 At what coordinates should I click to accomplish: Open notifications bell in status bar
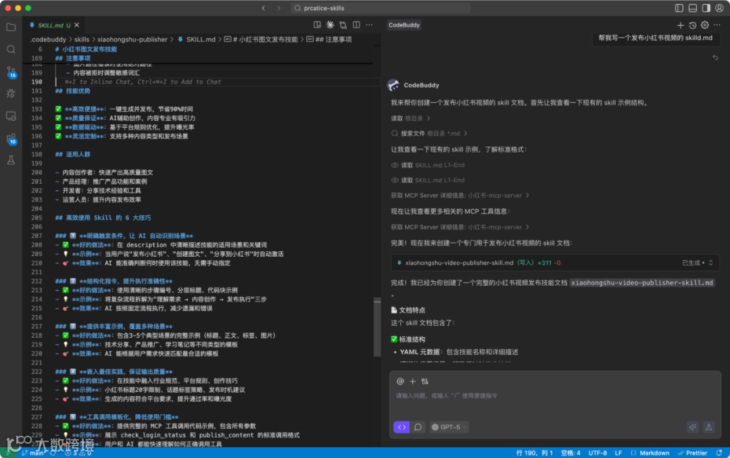[719, 453]
